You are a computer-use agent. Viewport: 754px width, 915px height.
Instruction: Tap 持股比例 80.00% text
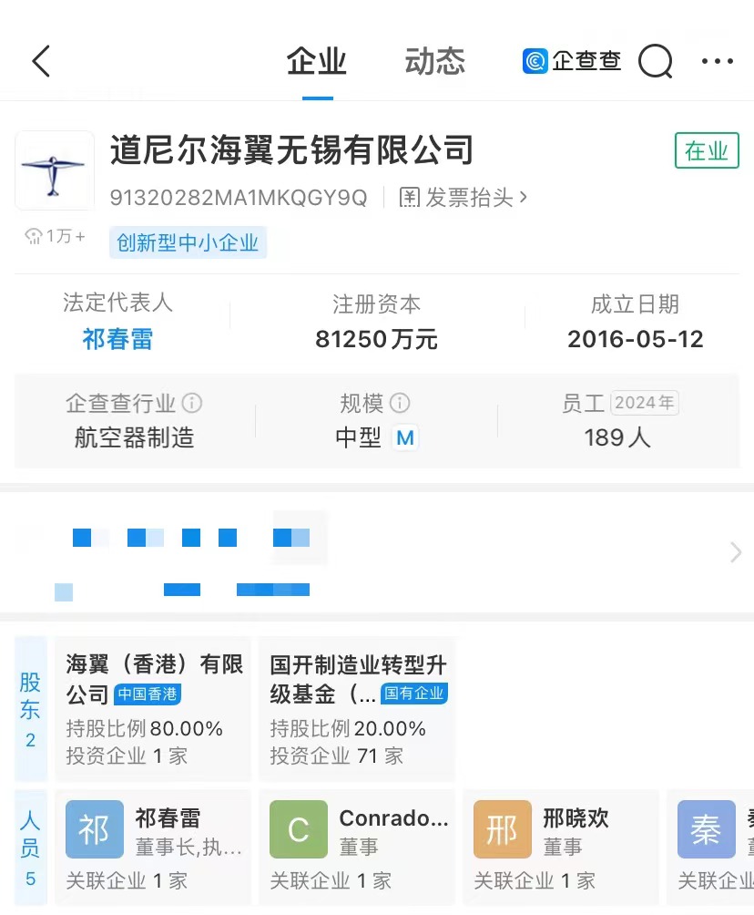145,729
